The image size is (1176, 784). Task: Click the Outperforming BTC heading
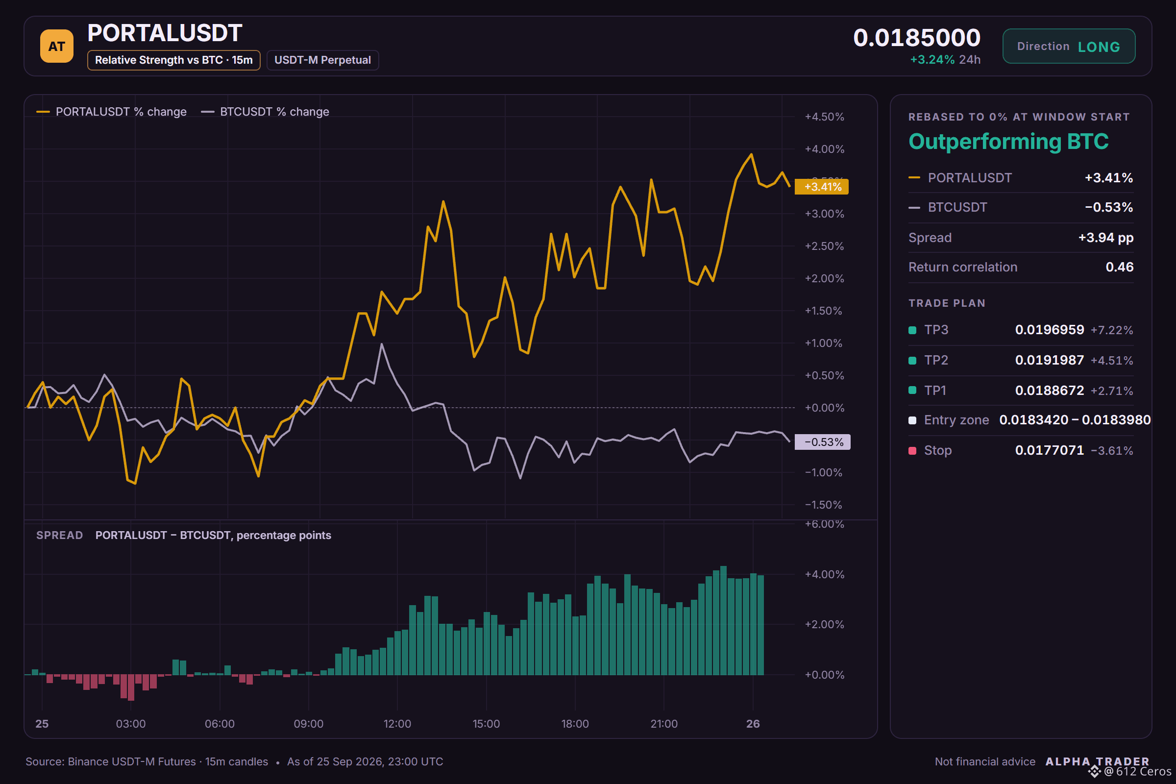[x=1008, y=142]
